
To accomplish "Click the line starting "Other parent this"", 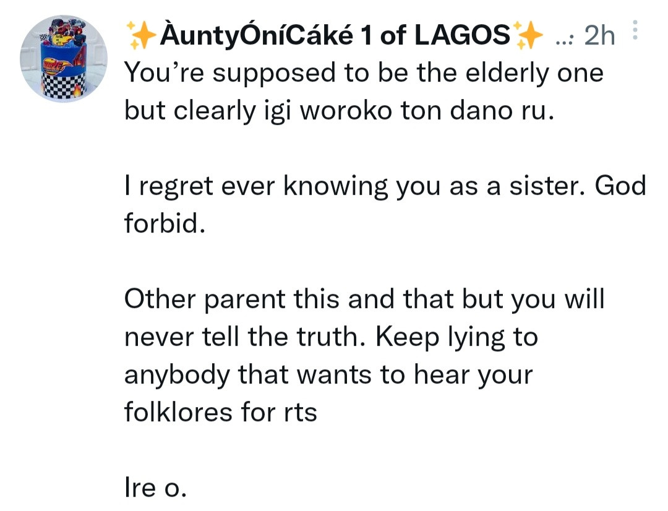I will tap(364, 299).
